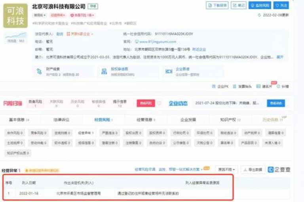Viewport: 304px width, 202px height.
Task: Select the 关联风险 risk scan item
Action: tap(56, 103)
